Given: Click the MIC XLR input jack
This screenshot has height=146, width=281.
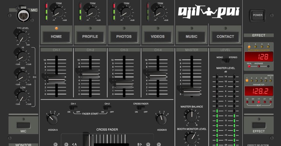Looking at the screenshot, I should [24, 15].
